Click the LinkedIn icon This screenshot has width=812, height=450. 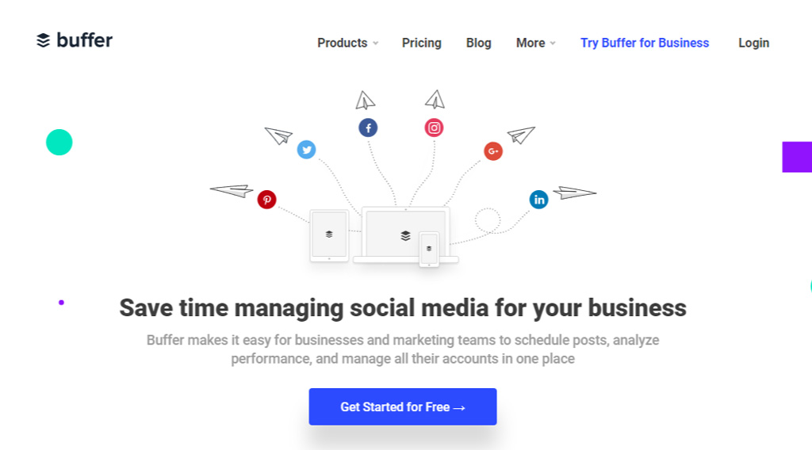click(x=539, y=200)
